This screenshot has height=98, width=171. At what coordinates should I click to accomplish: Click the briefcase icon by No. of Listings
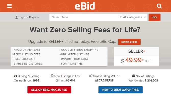pyautogui.click(x=133, y=76)
